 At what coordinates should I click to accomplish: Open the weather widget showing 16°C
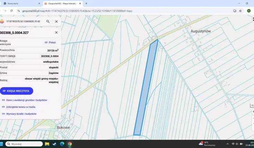click(x=207, y=144)
